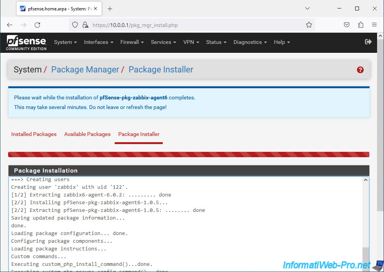Click the log line 'Saving updated package information...'
The height and width of the screenshot is (272, 384).
tap(68, 218)
